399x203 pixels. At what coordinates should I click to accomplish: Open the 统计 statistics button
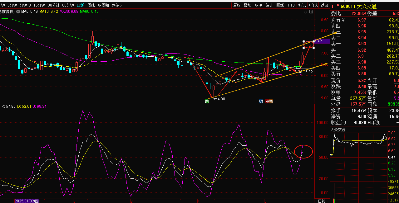pyautogui.click(x=269, y=5)
